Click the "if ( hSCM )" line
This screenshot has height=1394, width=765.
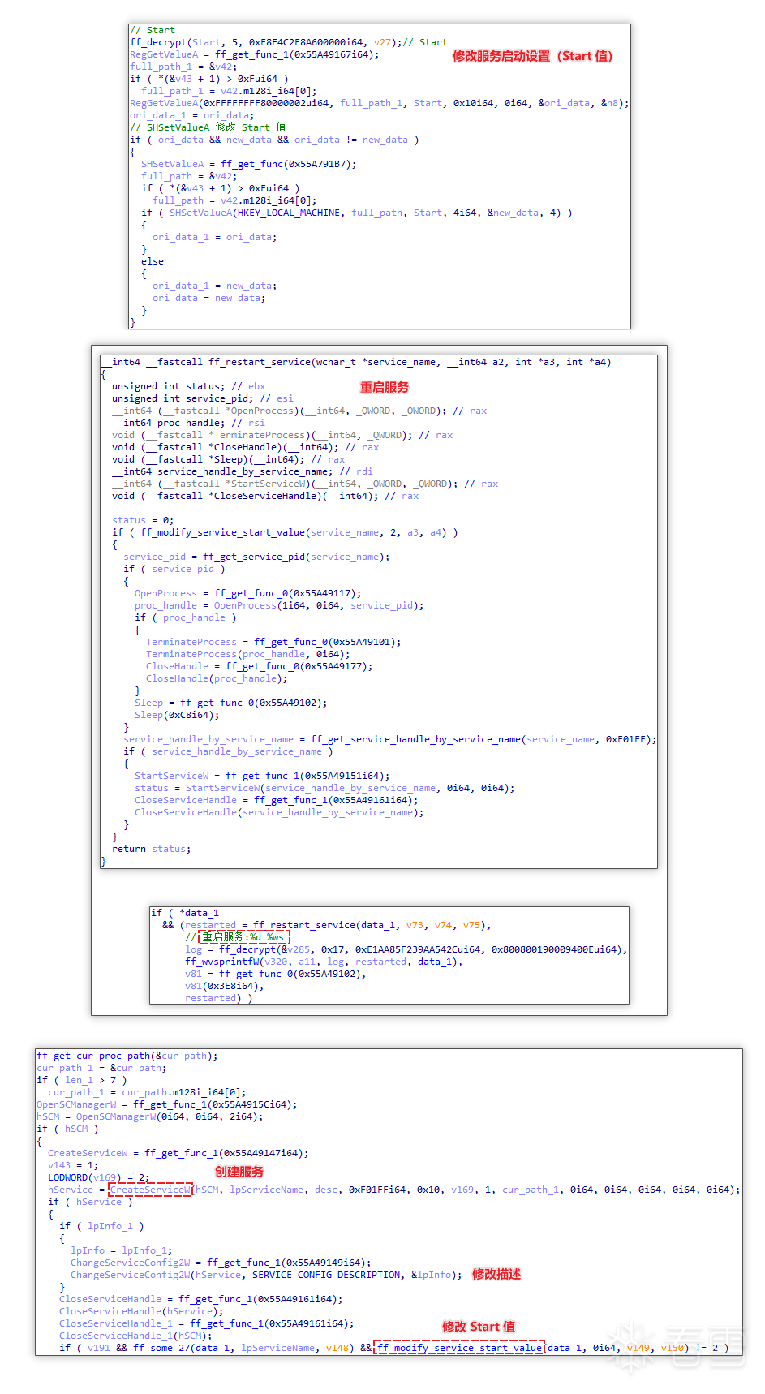(67, 1129)
